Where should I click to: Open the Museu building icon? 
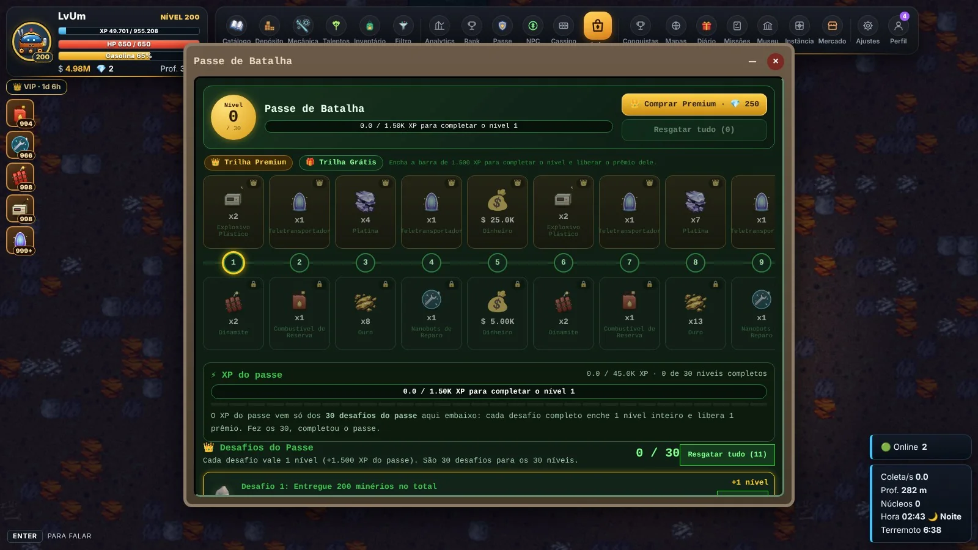[768, 26]
